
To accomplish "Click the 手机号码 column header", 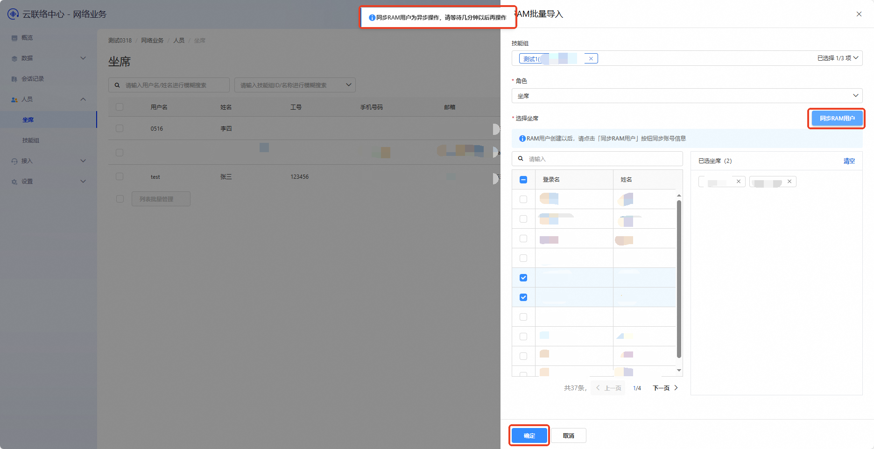I will 372,107.
